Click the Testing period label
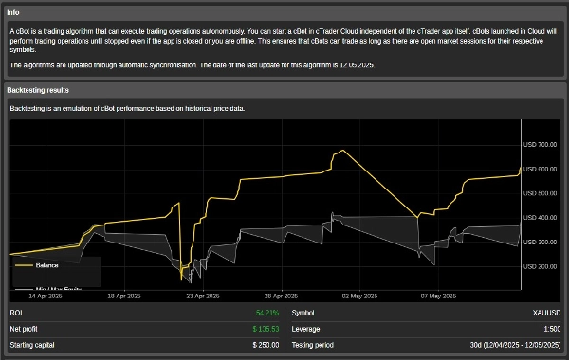 click(312, 345)
